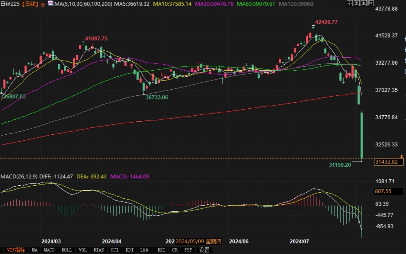
Task: Enable the RSI indicator
Action: (161, 250)
